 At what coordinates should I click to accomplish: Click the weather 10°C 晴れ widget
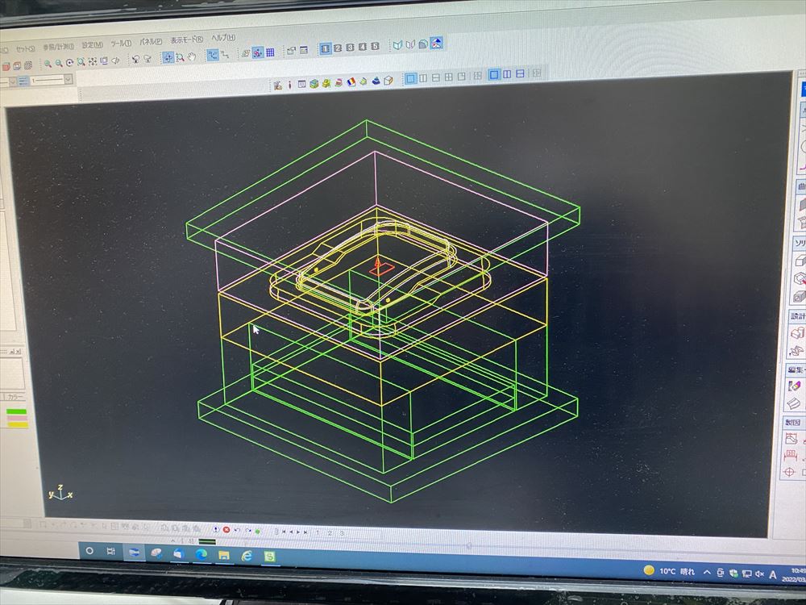click(x=669, y=571)
